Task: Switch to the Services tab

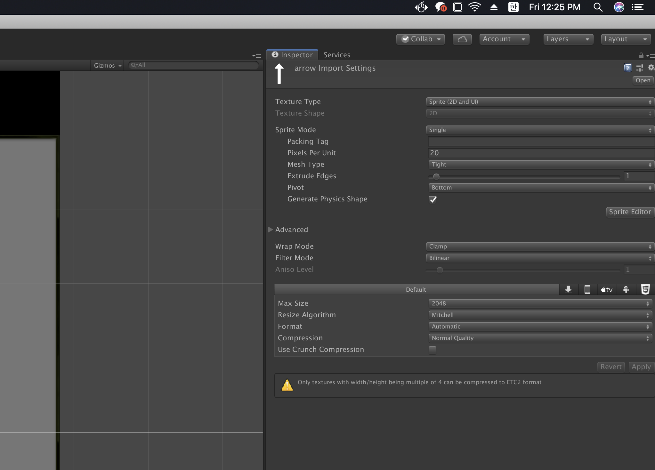Action: click(x=337, y=55)
